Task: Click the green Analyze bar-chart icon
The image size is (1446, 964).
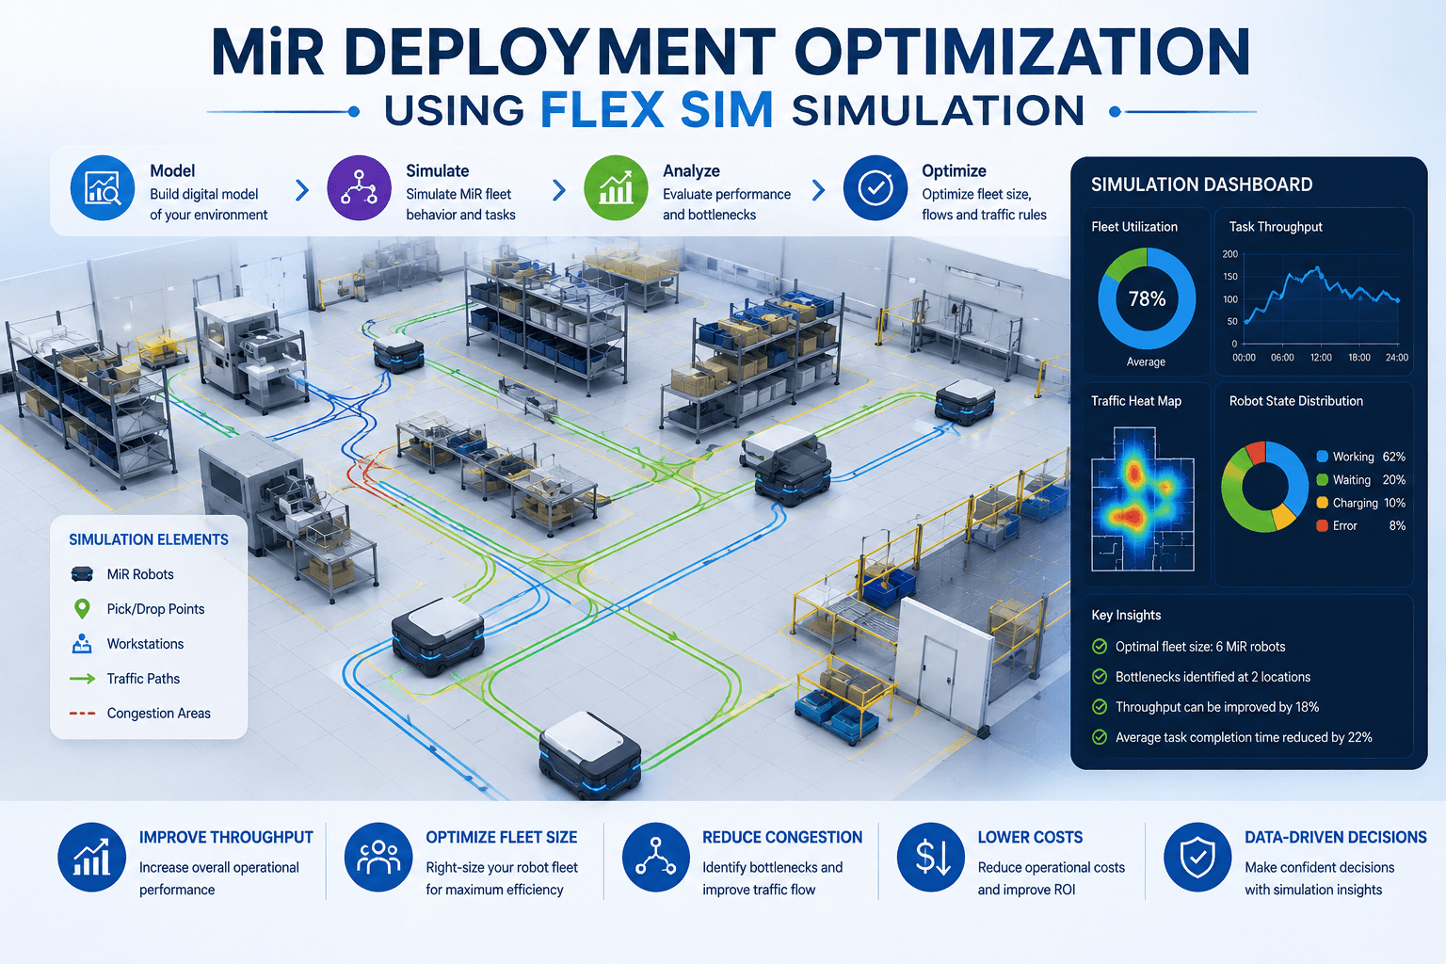Action: [x=616, y=188]
